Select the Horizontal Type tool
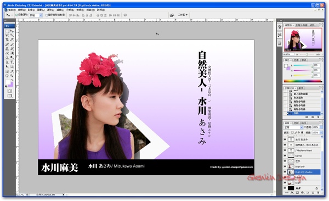This screenshot has width=329, height=201. (x=12, y=62)
